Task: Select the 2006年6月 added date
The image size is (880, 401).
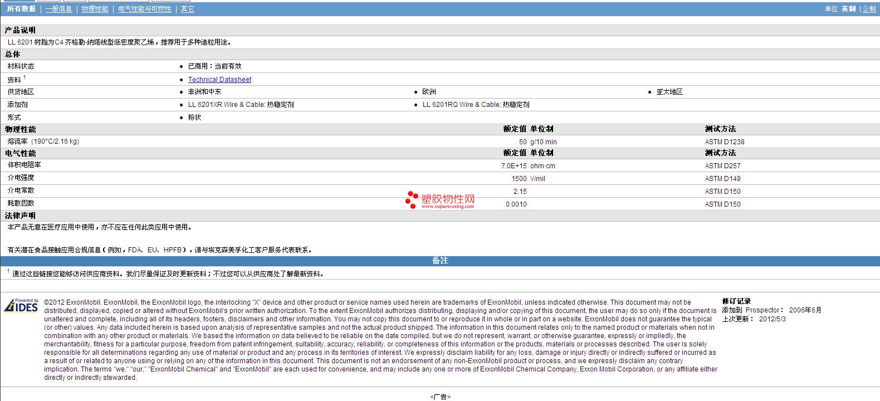Action: click(x=805, y=310)
